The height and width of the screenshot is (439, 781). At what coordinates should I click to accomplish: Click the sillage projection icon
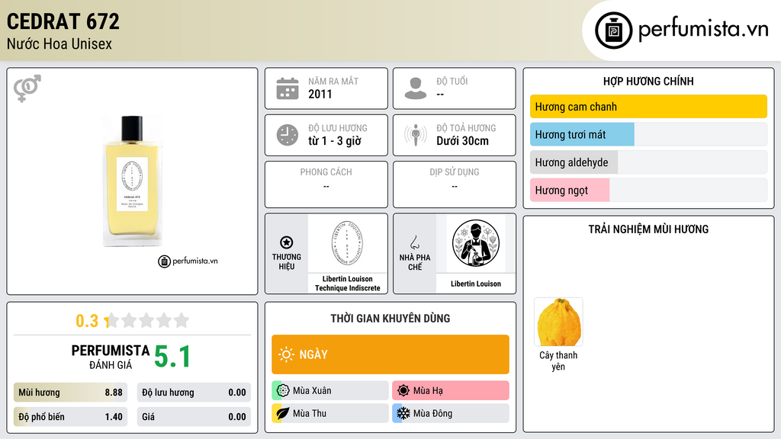pos(416,135)
